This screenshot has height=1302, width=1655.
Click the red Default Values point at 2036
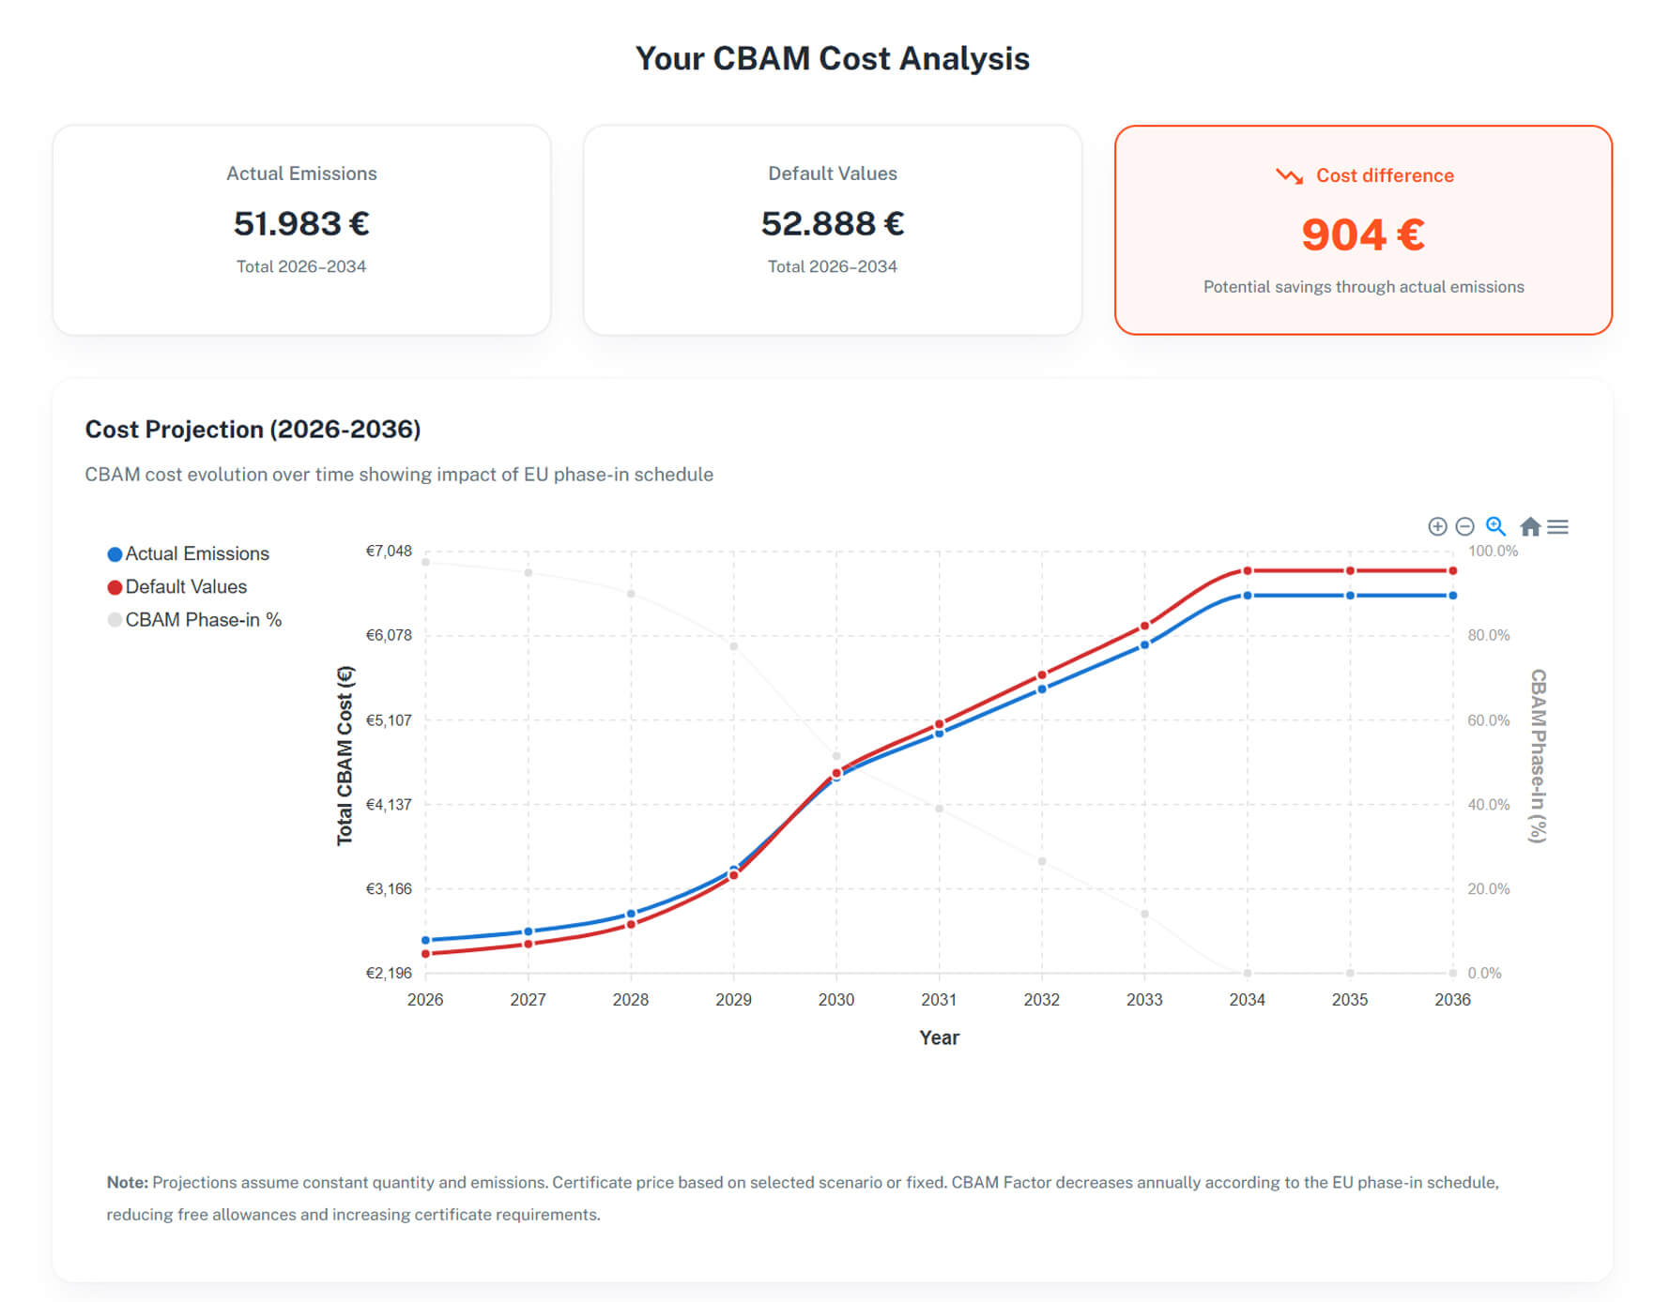tap(1452, 570)
